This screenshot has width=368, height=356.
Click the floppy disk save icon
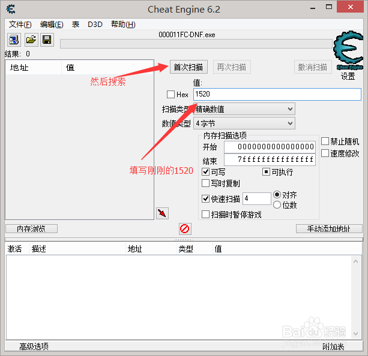point(47,40)
